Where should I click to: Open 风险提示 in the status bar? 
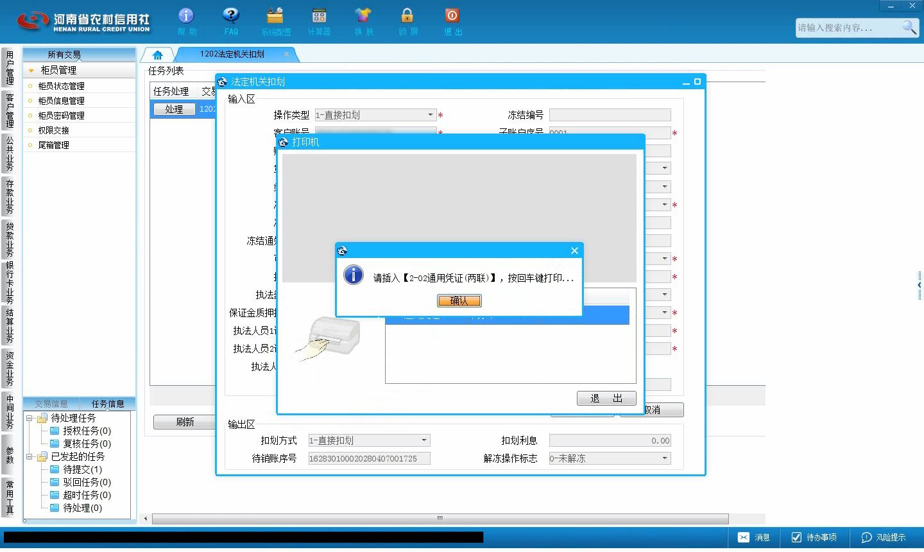(x=884, y=537)
